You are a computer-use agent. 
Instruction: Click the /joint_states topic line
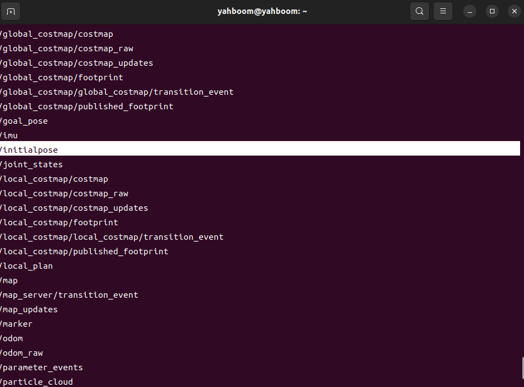[x=31, y=165]
